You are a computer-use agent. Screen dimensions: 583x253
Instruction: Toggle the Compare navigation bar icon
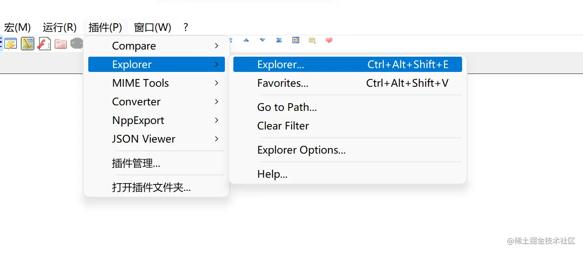coord(296,40)
